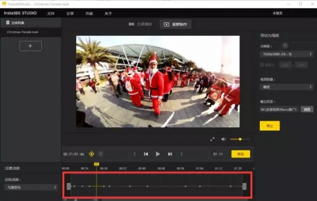Screen dimensions: 317x201
Task: Jump to the previous keyframe
Action: [146, 154]
